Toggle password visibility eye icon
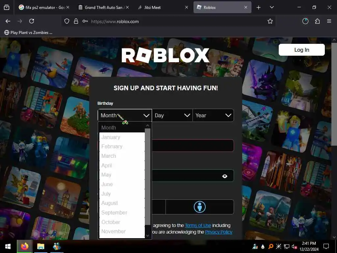 (225, 176)
